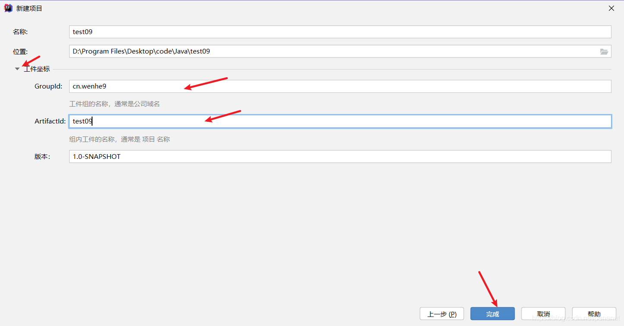Viewport: 624px width, 326px height.
Task: Click the IntelliJ IDEA logo icon in title bar
Action: point(8,8)
